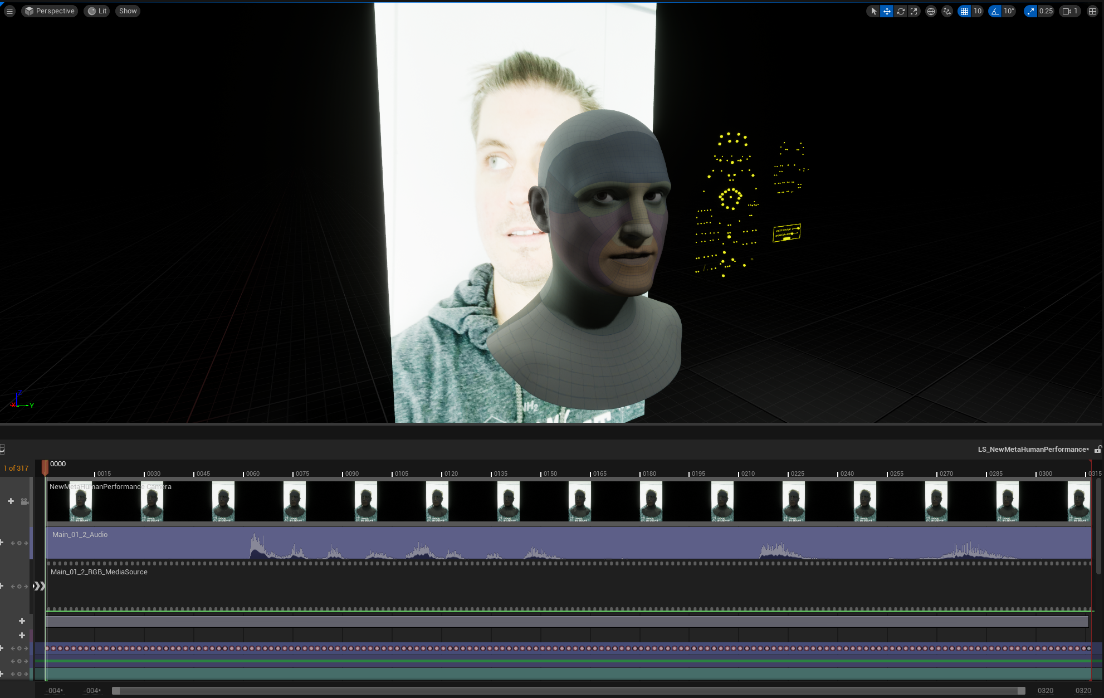Open the rotation snap 10° dropdown
This screenshot has width=1104, height=698.
point(1009,11)
